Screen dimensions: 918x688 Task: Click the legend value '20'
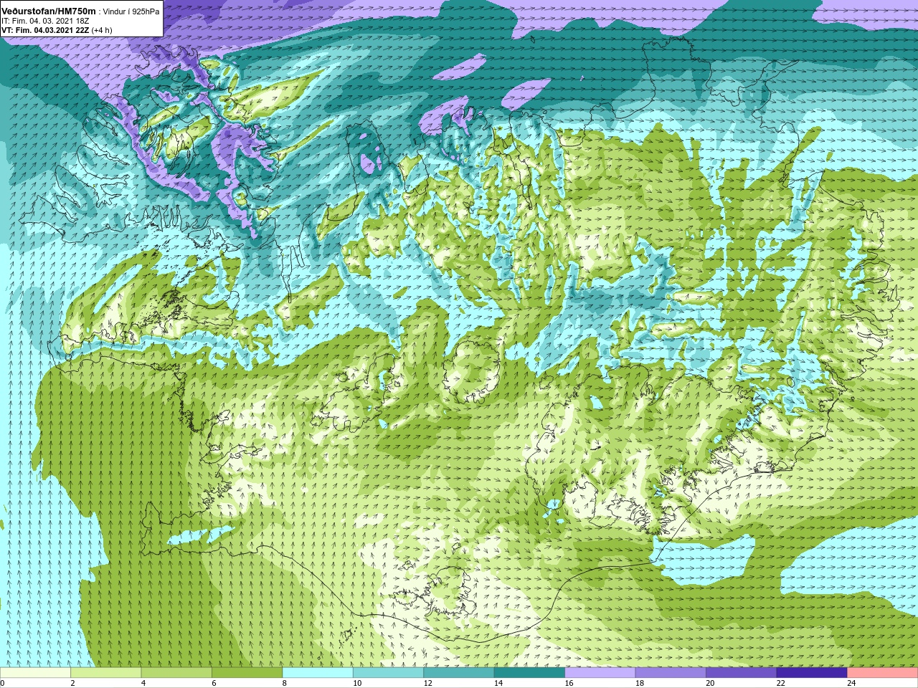(x=710, y=683)
